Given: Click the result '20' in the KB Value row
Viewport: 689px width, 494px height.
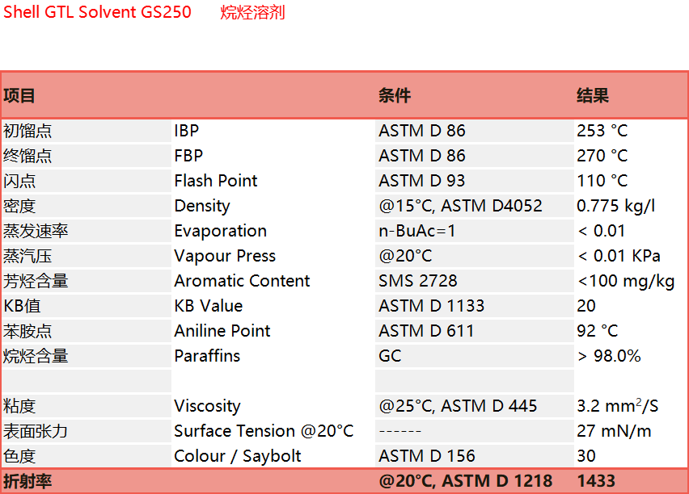Looking at the screenshot, I should [586, 306].
